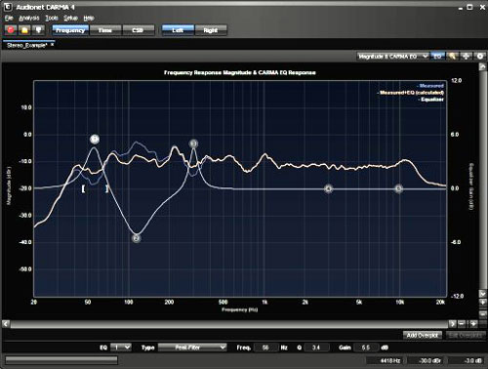Select EQ node 1 on the curve
Screen dimensions: 488x369
(x=95, y=140)
